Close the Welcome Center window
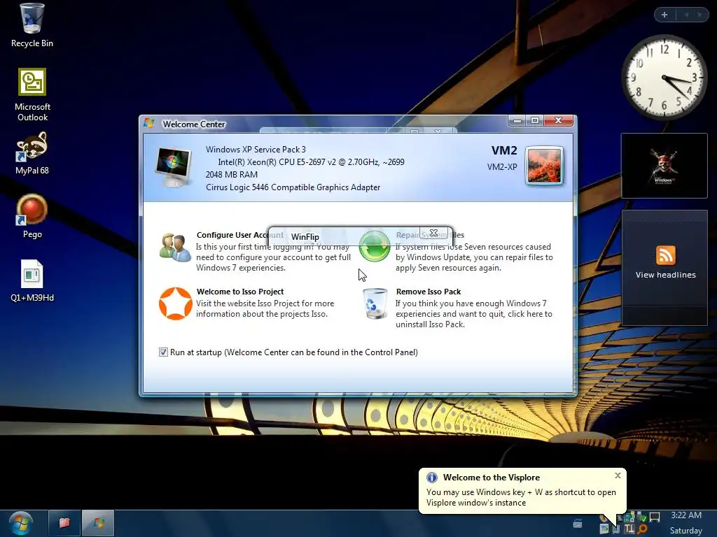 tap(558, 120)
